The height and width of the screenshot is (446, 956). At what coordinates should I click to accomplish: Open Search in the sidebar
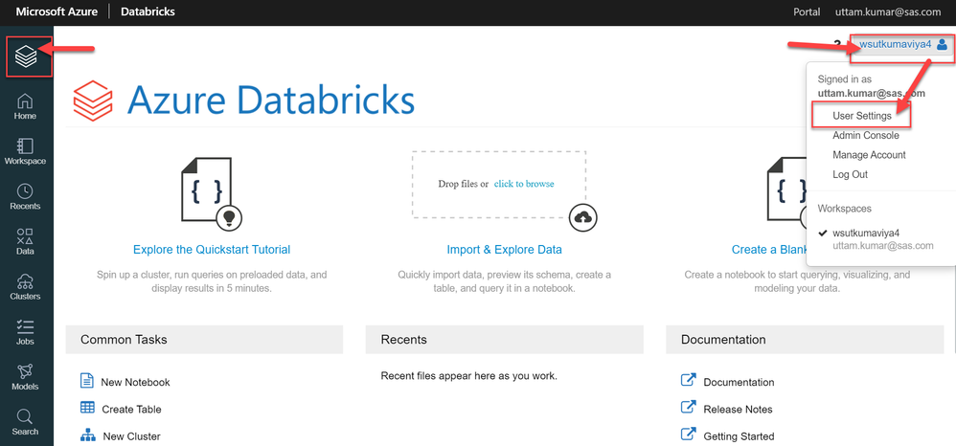[x=25, y=421]
